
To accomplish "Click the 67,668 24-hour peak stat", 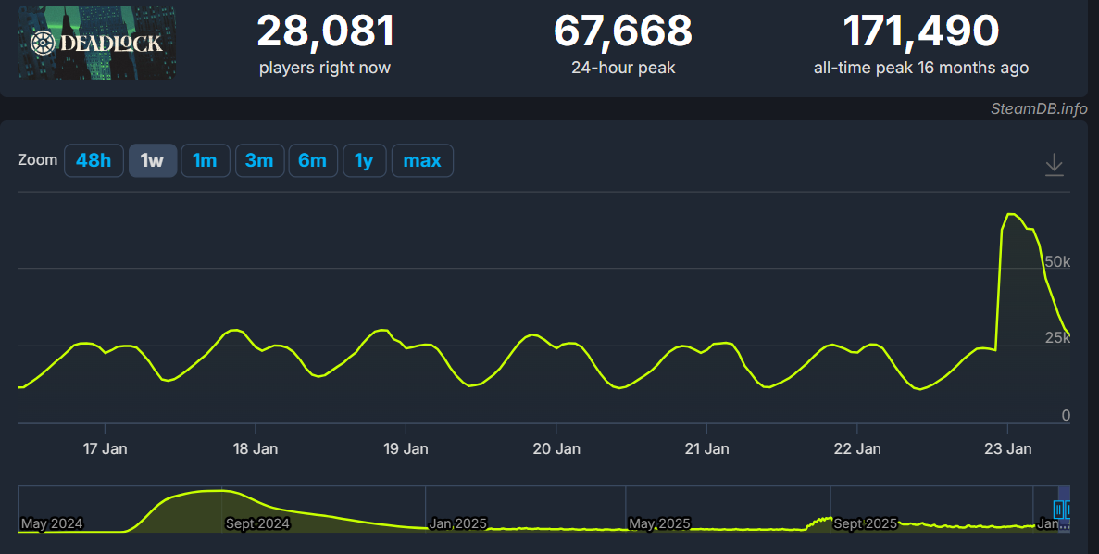I will click(622, 42).
